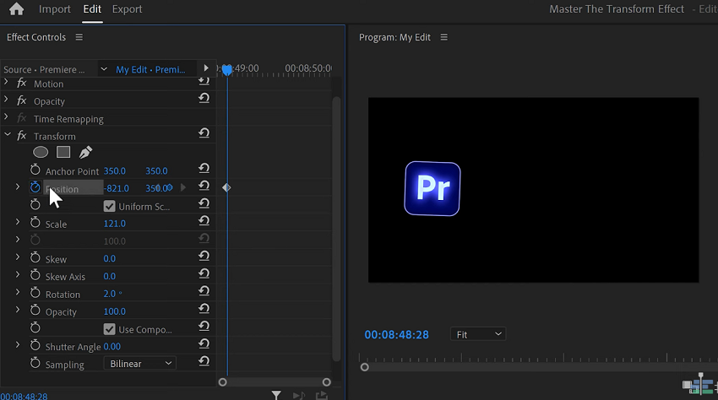Viewport: 718px width, 400px height.
Task: Expand the Motion effect
Action: point(6,83)
